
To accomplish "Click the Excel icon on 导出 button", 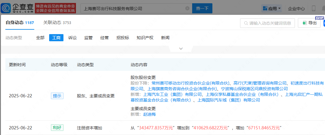I will pos(305,23).
